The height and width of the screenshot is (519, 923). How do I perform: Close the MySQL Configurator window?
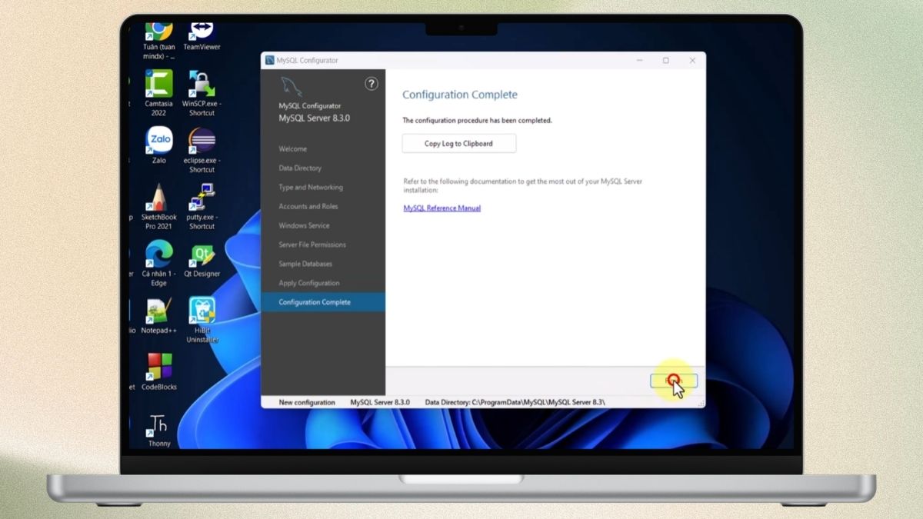tap(692, 61)
